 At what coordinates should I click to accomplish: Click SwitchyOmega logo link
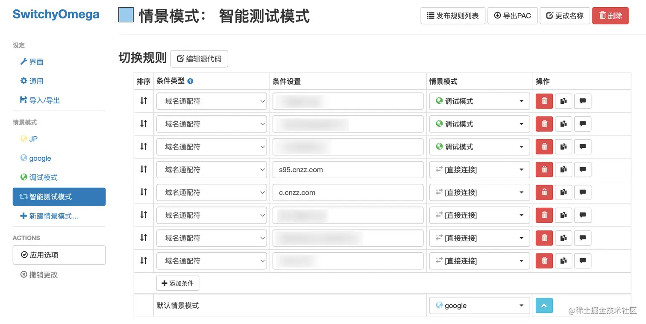coord(56,14)
